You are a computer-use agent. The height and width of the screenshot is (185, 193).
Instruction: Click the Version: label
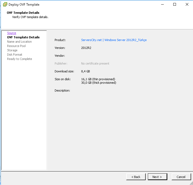pos(60,48)
